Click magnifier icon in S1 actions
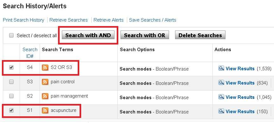The height and width of the screenshot is (123, 274). tap(221, 112)
